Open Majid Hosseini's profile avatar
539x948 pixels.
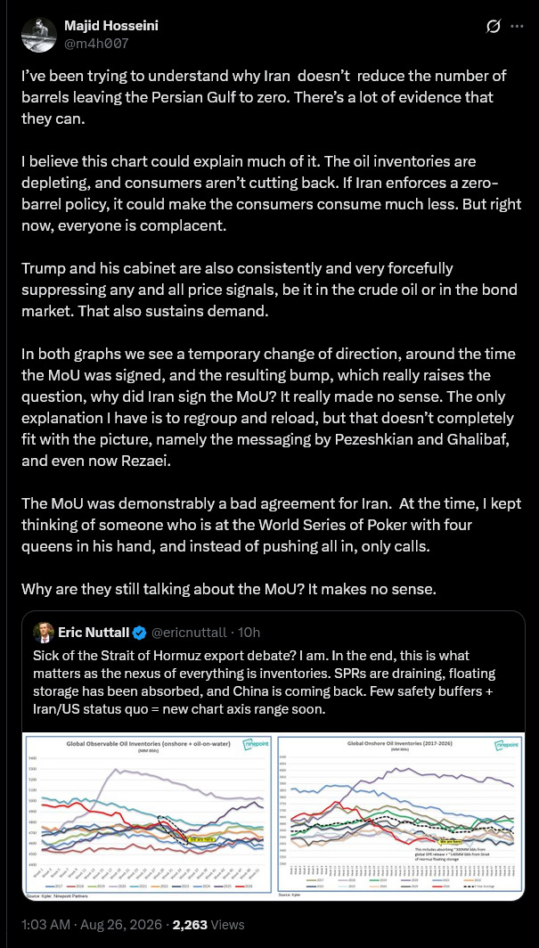click(x=38, y=35)
